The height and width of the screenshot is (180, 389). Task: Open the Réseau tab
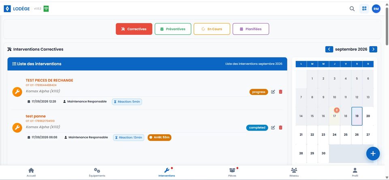click(294, 172)
